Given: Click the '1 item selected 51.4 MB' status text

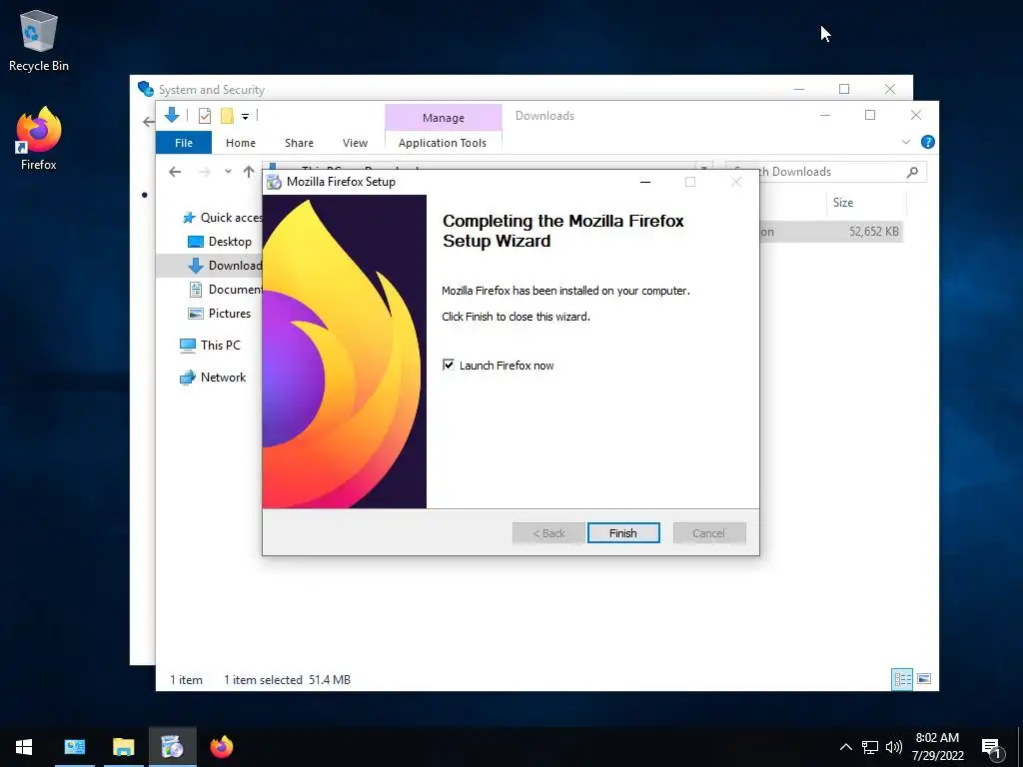Looking at the screenshot, I should click(x=287, y=679).
